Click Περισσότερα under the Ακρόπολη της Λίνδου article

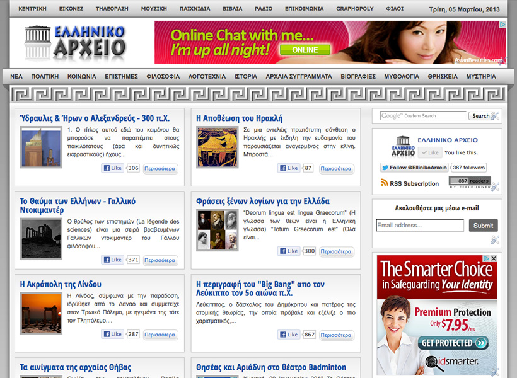click(x=160, y=335)
